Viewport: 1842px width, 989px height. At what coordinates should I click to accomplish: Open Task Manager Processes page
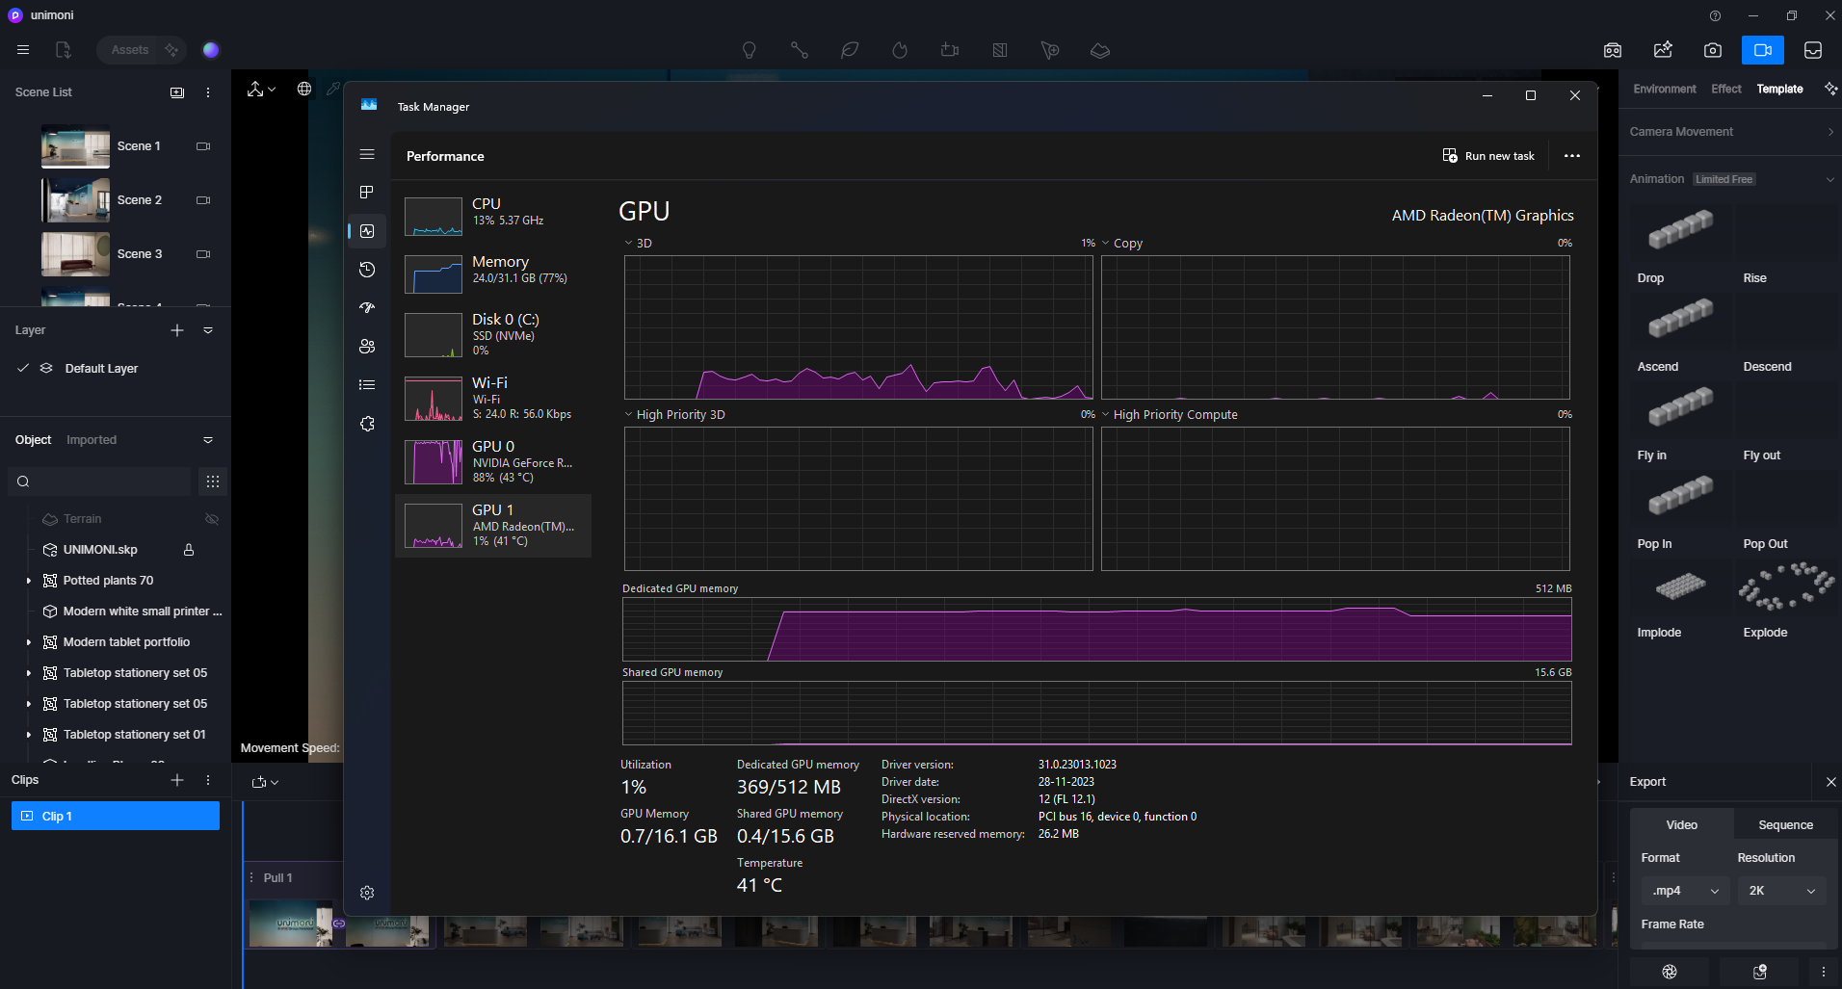(x=367, y=193)
